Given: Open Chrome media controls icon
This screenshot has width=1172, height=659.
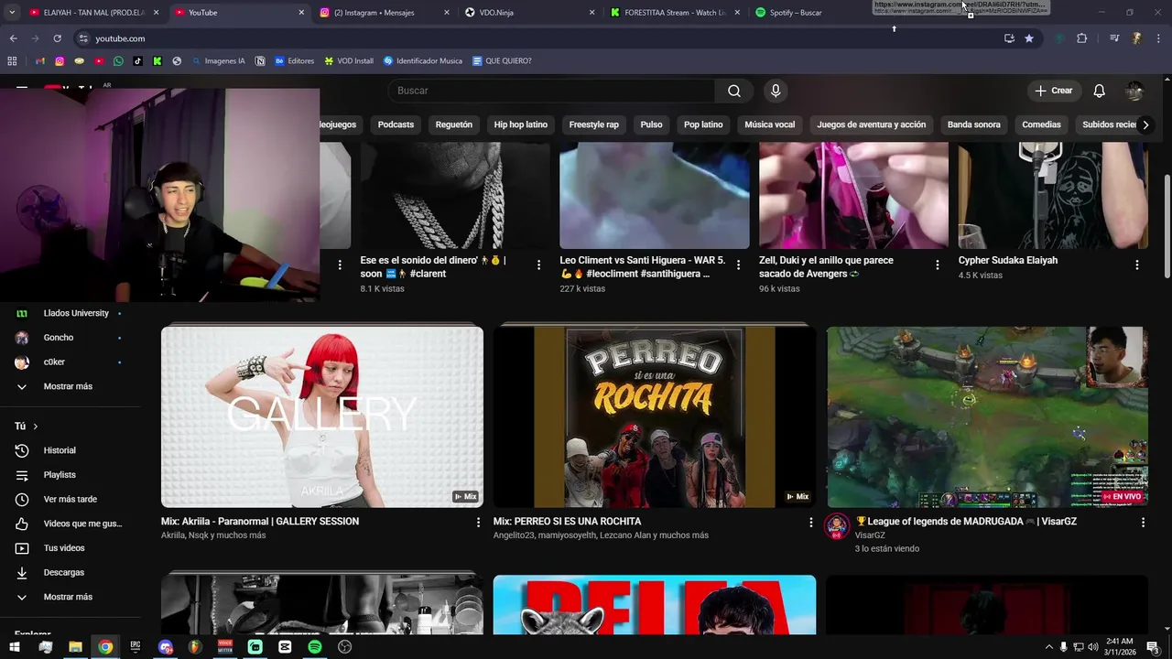Looking at the screenshot, I should pos(1114,38).
